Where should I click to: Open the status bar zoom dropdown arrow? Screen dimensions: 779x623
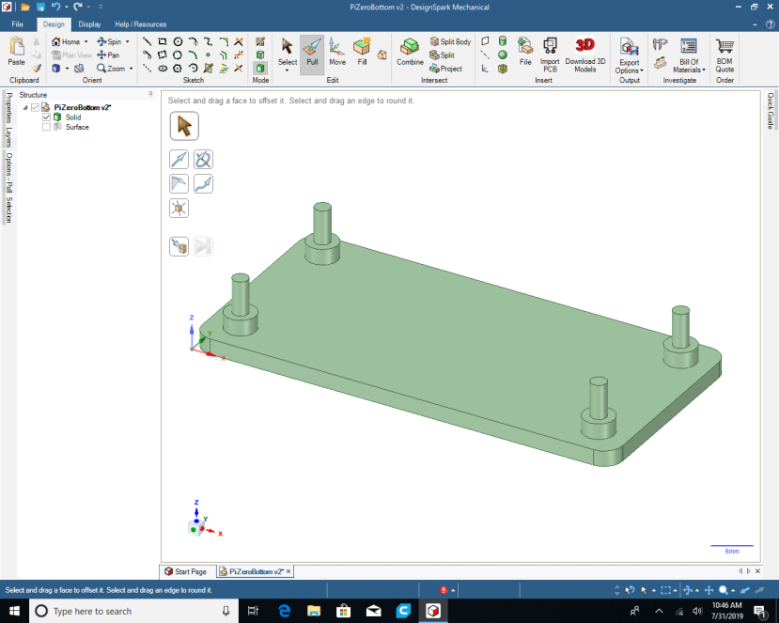[x=733, y=591]
